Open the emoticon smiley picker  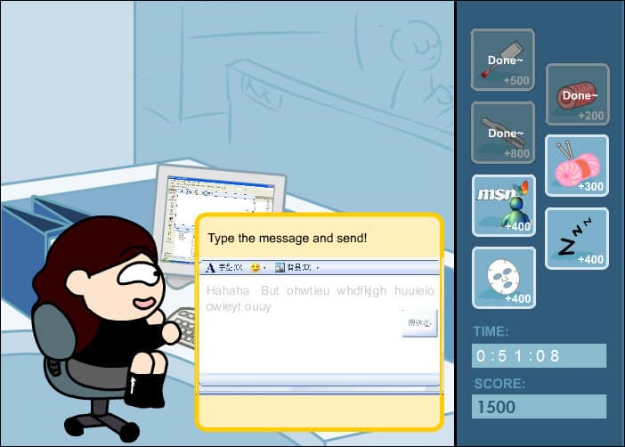pyautogui.click(x=255, y=267)
